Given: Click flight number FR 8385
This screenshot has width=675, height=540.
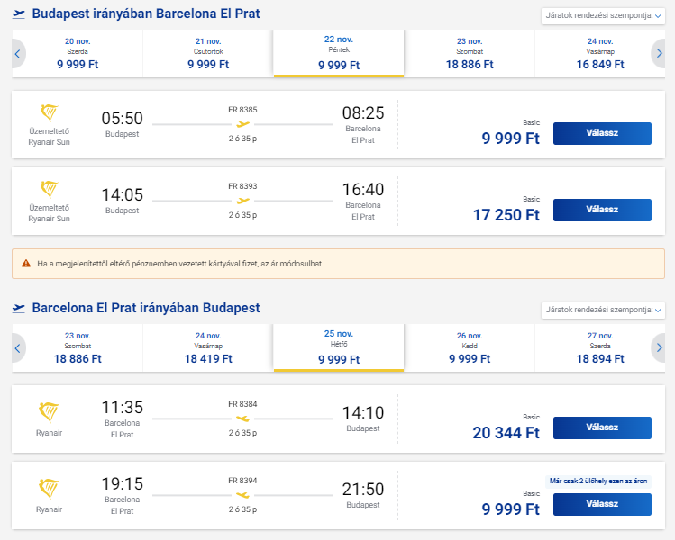Looking at the screenshot, I should click(242, 110).
